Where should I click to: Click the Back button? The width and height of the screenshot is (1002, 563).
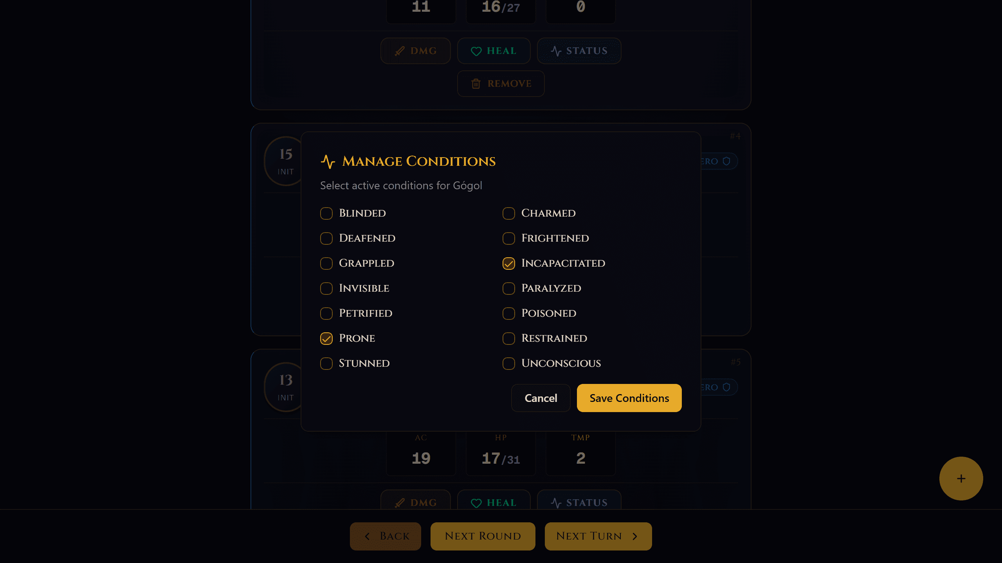(386, 536)
